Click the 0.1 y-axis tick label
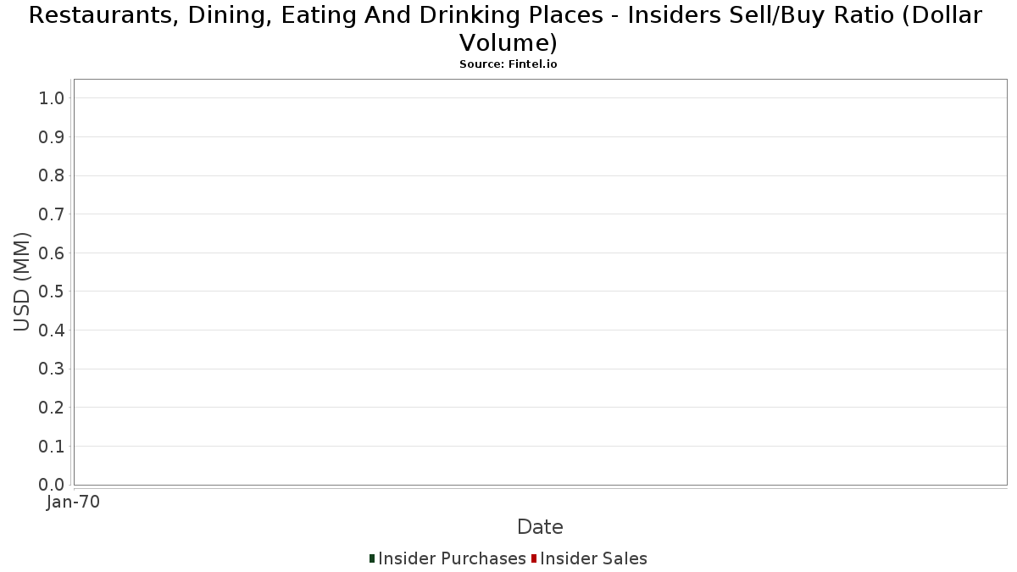This screenshot has height=572, width=1017. (x=52, y=447)
